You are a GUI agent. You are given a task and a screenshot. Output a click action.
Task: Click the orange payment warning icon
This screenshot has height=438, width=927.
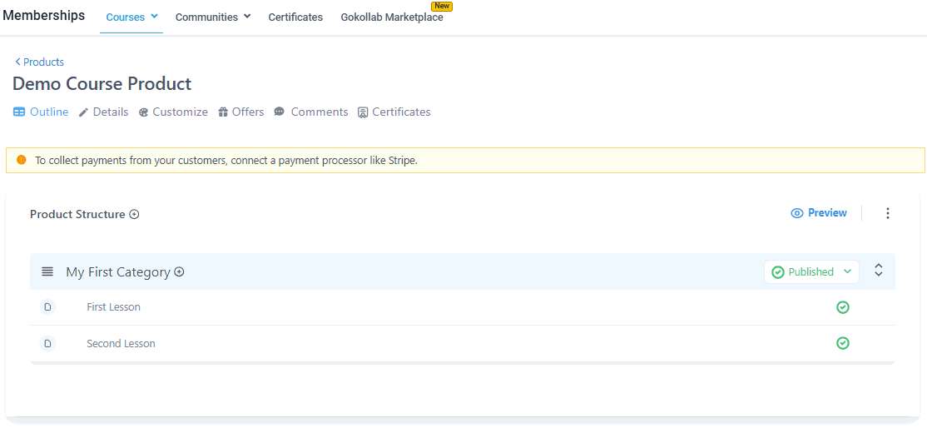coord(22,160)
